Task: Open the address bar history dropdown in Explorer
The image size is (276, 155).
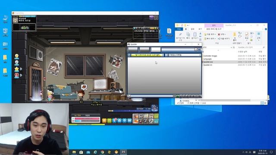Action: coord(231,47)
